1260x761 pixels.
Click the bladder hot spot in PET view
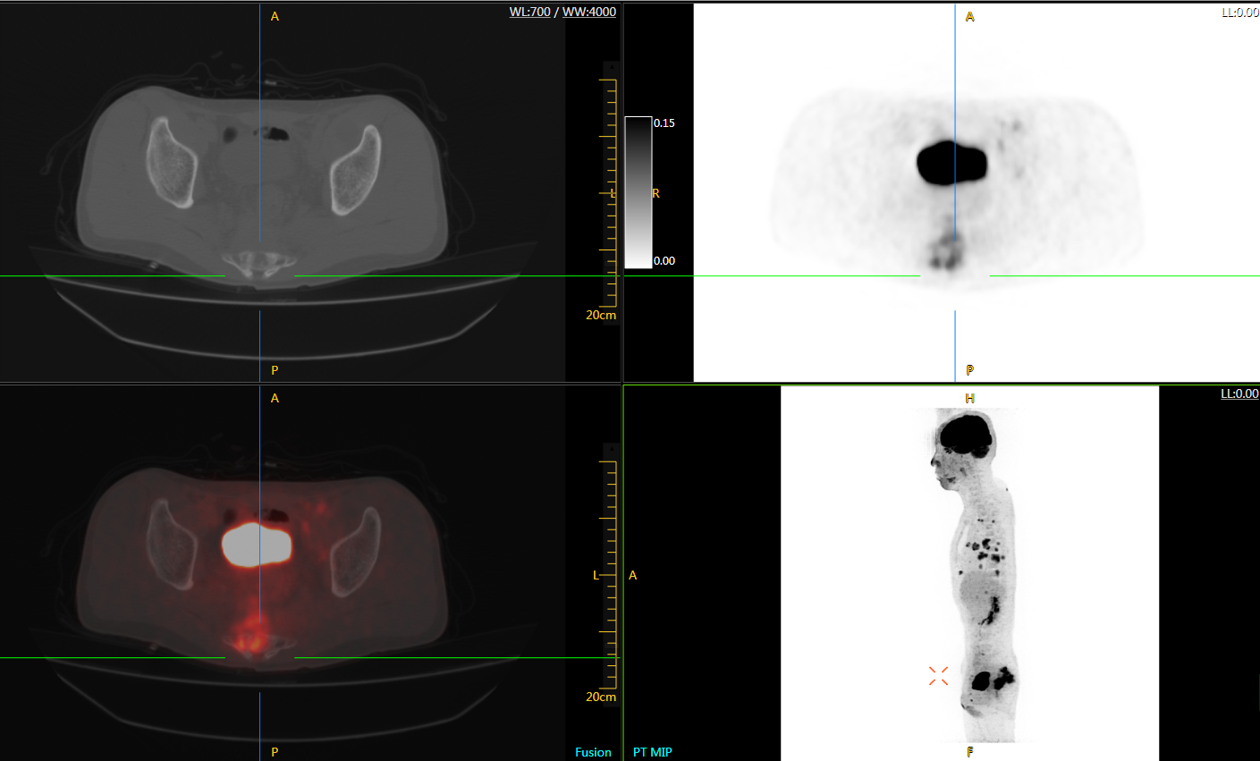pos(951,164)
